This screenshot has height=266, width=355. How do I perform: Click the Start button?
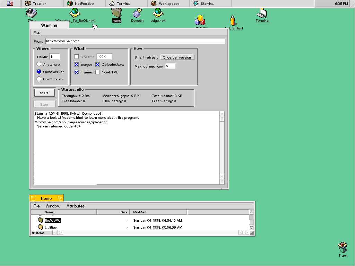tap(44, 93)
